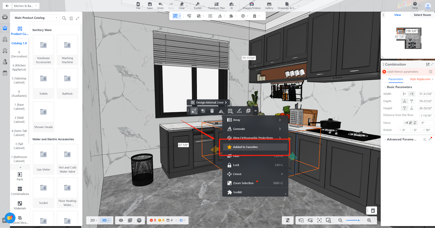This screenshot has width=435, height=228.
Task: Click the search magnifier in catalog panel
Action: pos(64,18)
